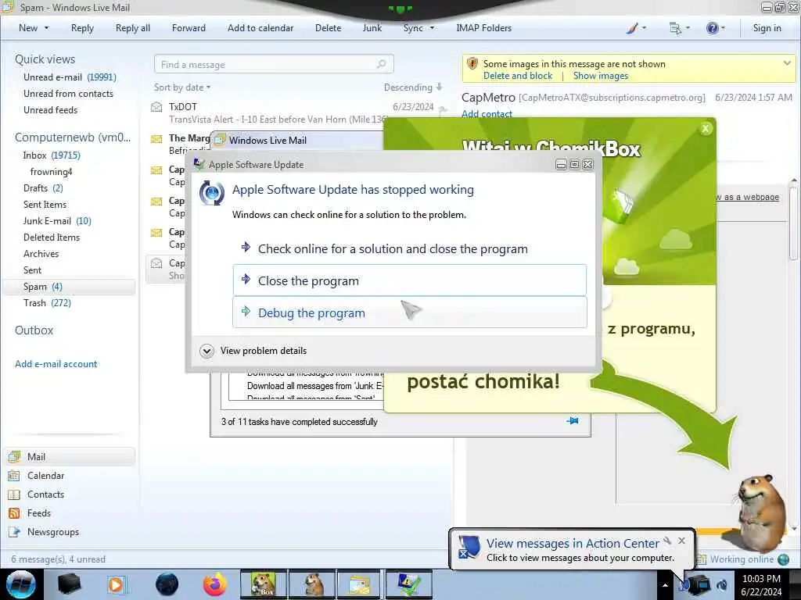Open the Trash folder
The image size is (801, 600).
pyautogui.click(x=47, y=302)
